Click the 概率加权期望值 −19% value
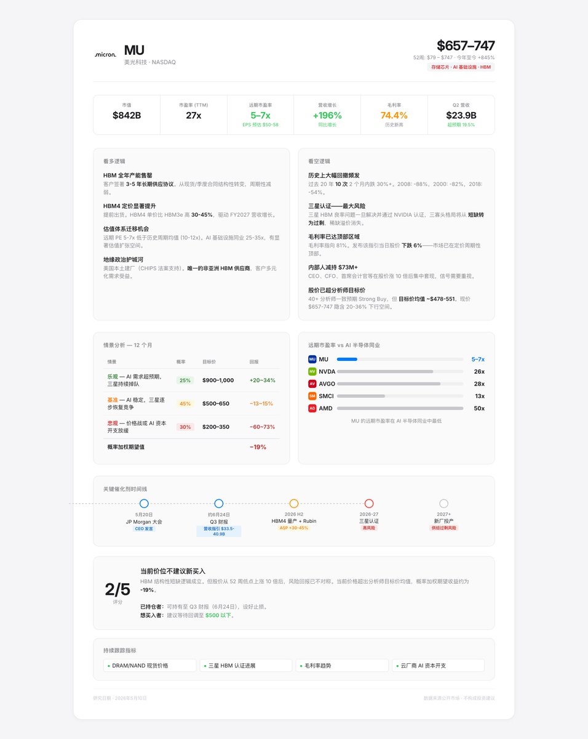This screenshot has height=739, width=588. (x=258, y=447)
